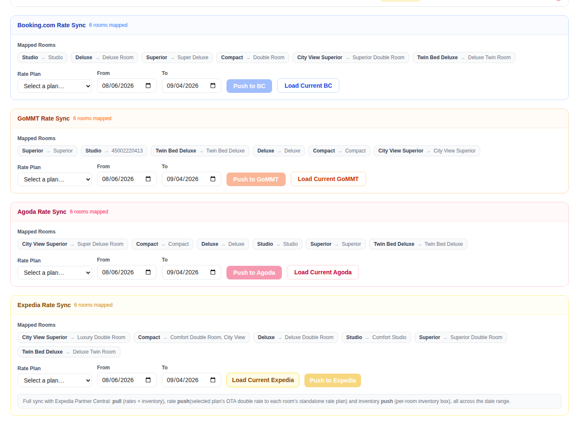Open calendar picker for Booking.com From date
This screenshot has height=426, width=579.
click(x=148, y=86)
